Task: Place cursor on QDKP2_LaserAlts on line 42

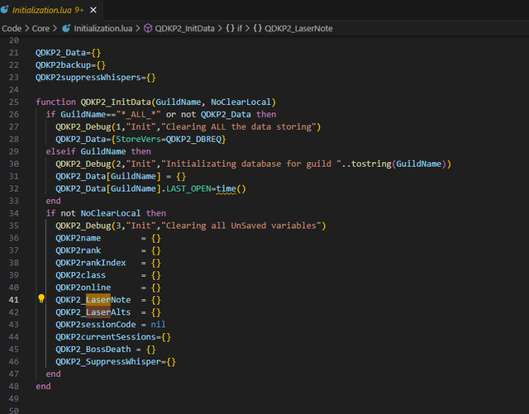Action: pos(93,312)
